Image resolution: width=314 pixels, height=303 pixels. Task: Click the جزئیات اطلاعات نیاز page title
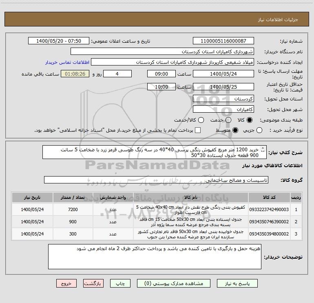point(278,20)
